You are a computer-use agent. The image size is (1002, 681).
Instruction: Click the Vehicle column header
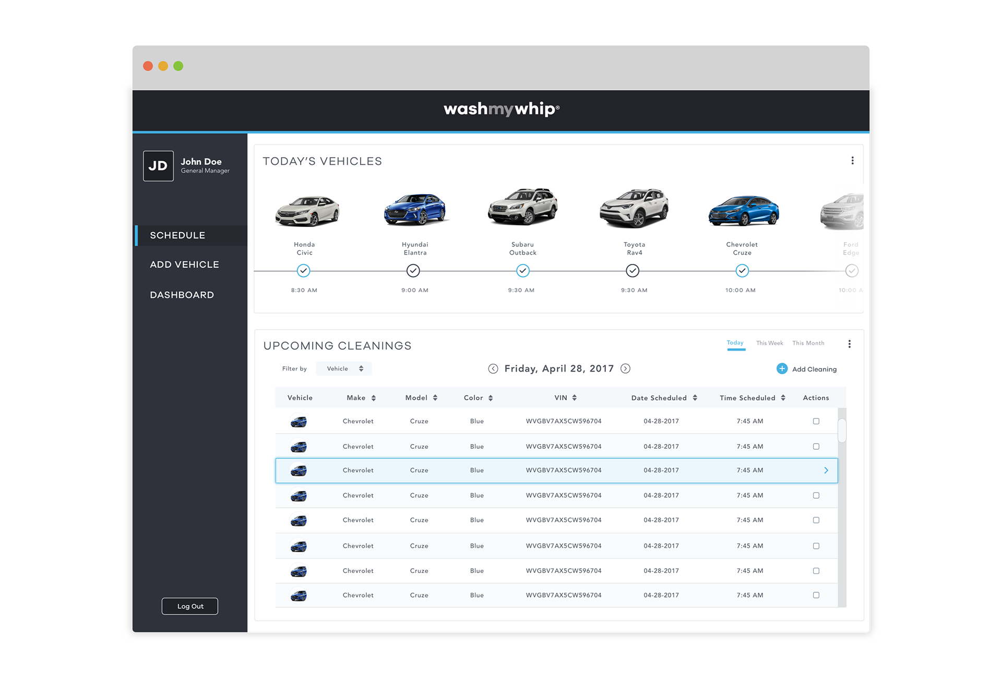click(x=300, y=398)
